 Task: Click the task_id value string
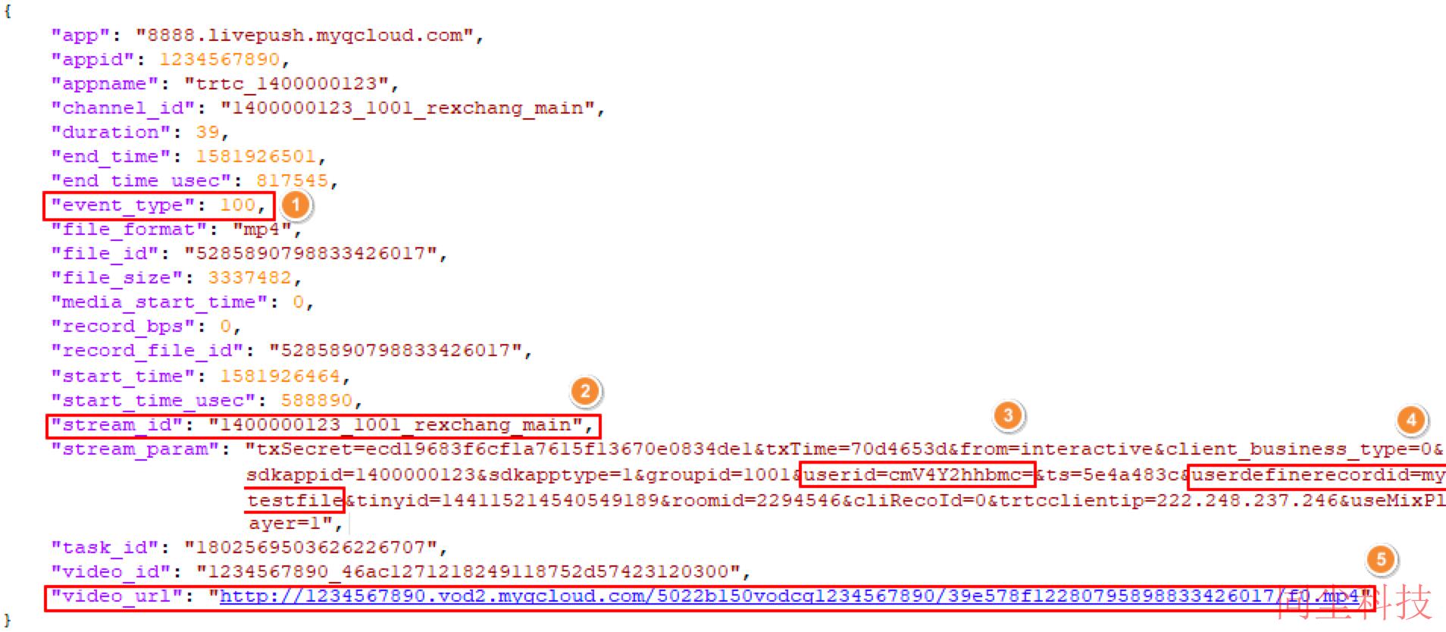click(x=311, y=547)
